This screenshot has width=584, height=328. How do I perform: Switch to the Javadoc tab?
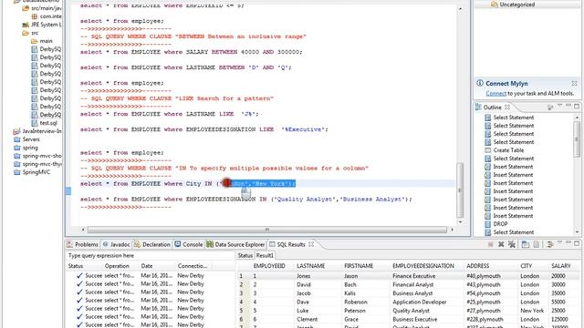point(116,244)
